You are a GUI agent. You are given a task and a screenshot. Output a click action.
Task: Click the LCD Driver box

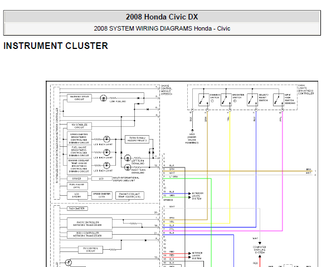pyautogui.click(x=77, y=195)
